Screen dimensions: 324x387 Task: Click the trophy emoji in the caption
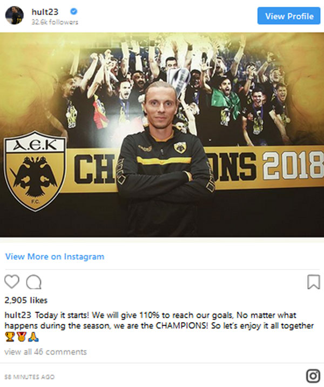pos(10,337)
